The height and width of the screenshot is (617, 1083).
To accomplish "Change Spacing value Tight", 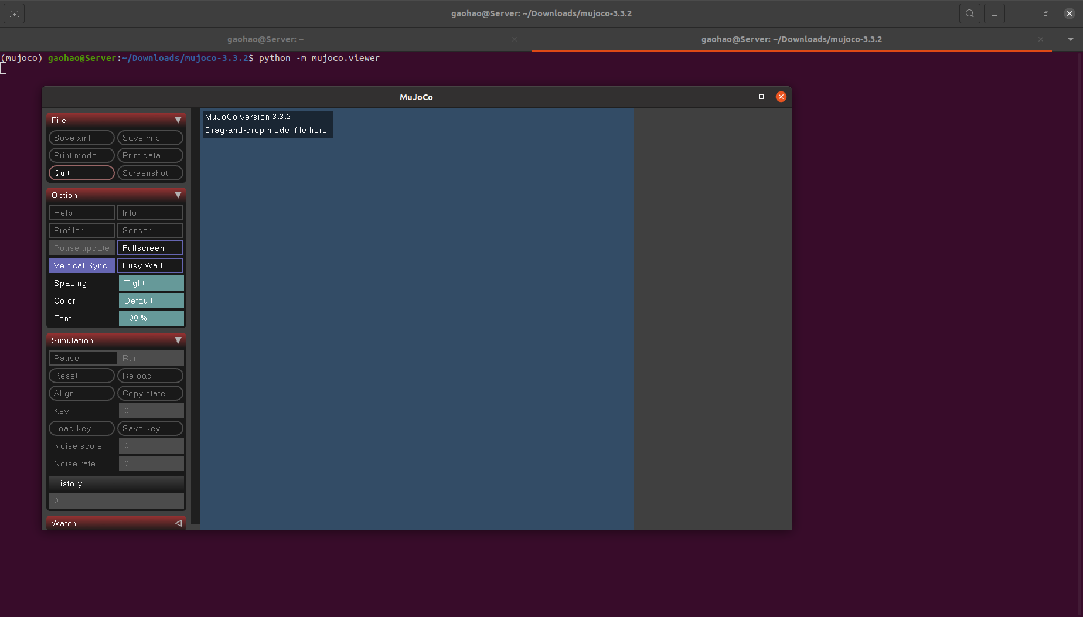I will 151,283.
